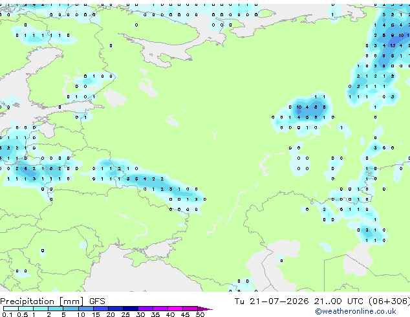Select the 5–10 mm legend color swatch
Screen dimensions: 410x317
70,309
